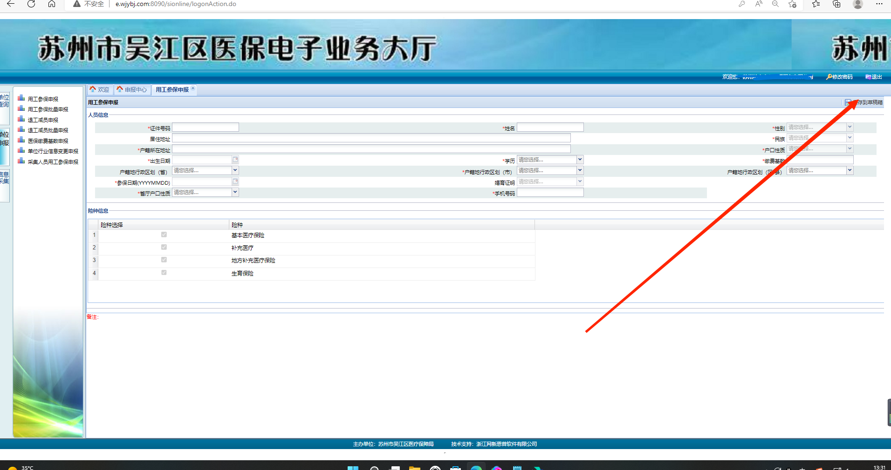Click the home icon on 申报中心 tab
891x470 pixels.
click(120, 89)
